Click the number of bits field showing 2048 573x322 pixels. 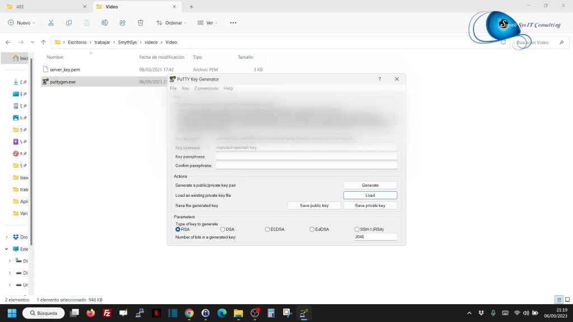click(x=375, y=237)
